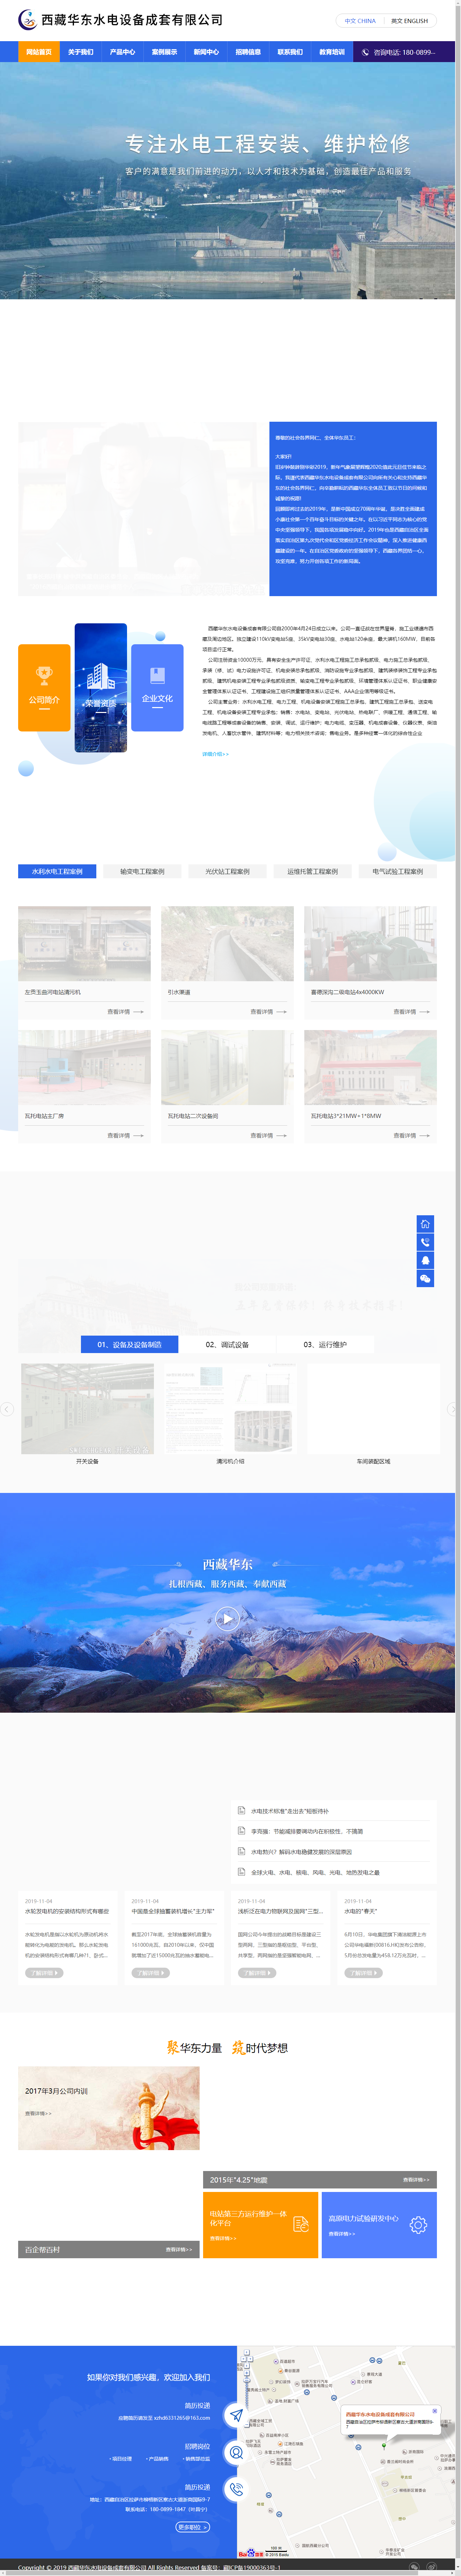Open 产品中心 nav item
The image size is (461, 2576).
(123, 52)
